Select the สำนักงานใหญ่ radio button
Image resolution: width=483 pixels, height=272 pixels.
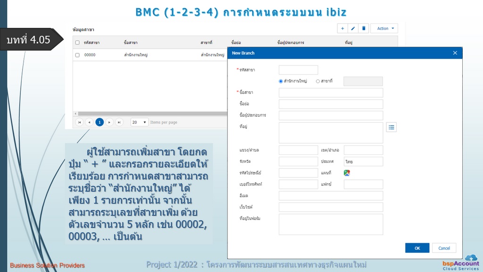281,81
